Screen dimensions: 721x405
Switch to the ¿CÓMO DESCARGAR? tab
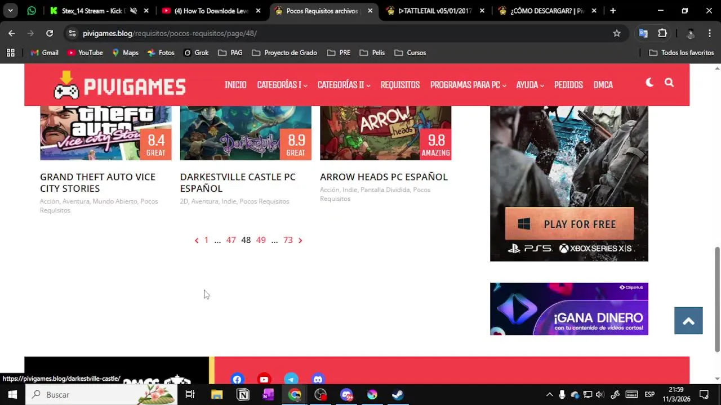point(546,11)
